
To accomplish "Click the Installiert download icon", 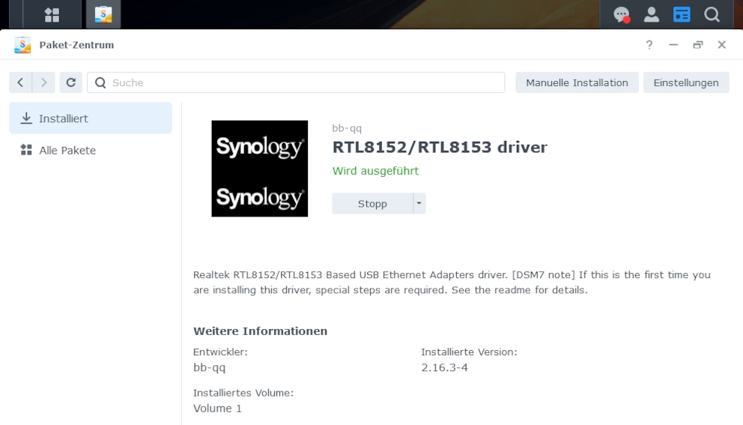I will tap(26, 118).
